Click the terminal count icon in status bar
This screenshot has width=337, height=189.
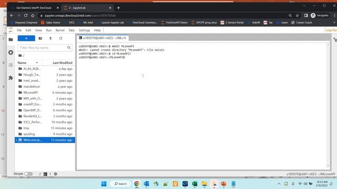click(x=45, y=174)
